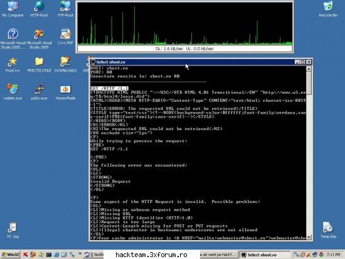Expand the quick launch overflow chevron
Image resolution: width=345 pixels, height=259 pixels.
(x=80, y=254)
